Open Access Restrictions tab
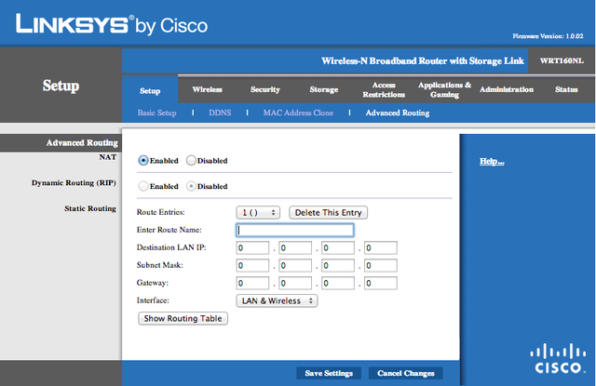Image resolution: width=596 pixels, height=386 pixels. (384, 89)
